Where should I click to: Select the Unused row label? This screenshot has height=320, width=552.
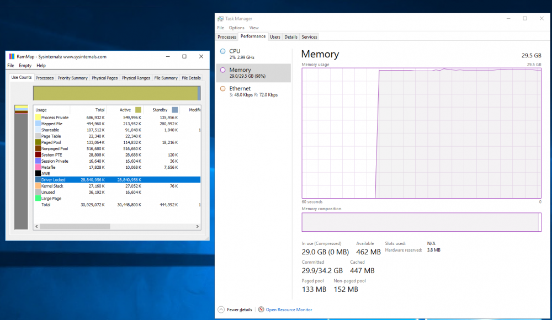(x=48, y=192)
